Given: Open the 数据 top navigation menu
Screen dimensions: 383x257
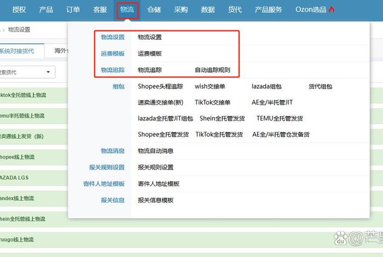Looking at the screenshot, I should point(208,9).
